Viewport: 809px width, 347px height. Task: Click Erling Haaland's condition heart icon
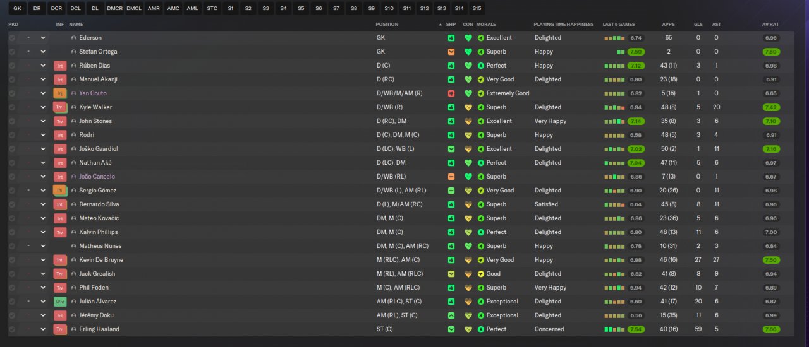coord(468,329)
